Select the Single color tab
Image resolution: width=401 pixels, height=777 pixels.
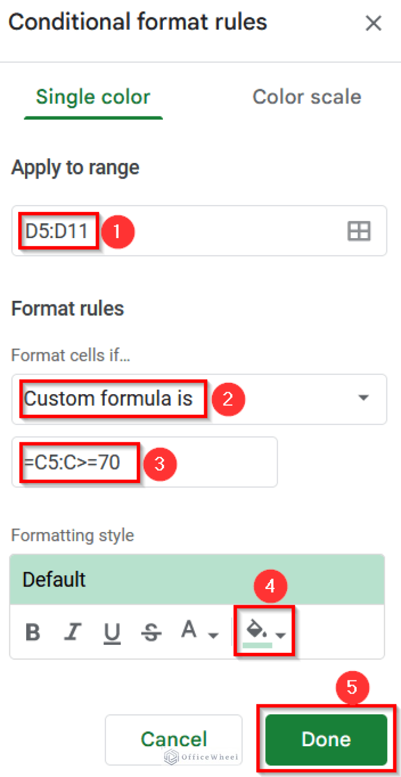tap(92, 97)
